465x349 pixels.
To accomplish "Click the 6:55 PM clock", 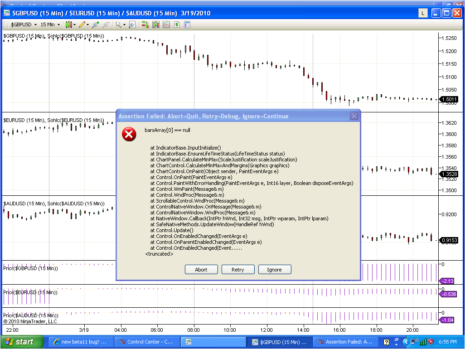I will click(x=447, y=342).
